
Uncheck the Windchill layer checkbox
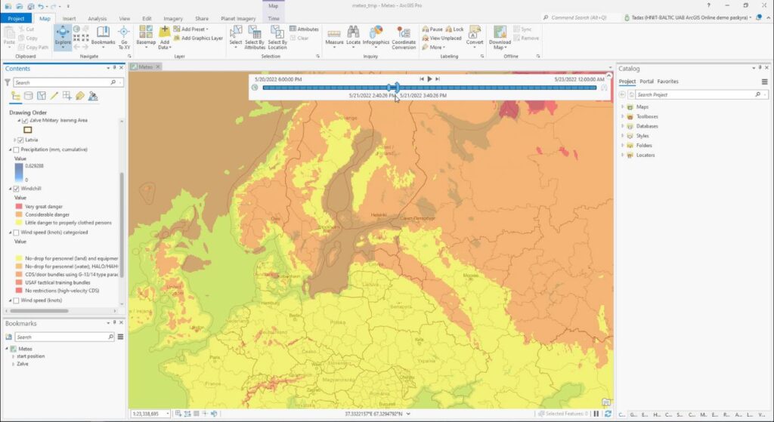(x=17, y=189)
